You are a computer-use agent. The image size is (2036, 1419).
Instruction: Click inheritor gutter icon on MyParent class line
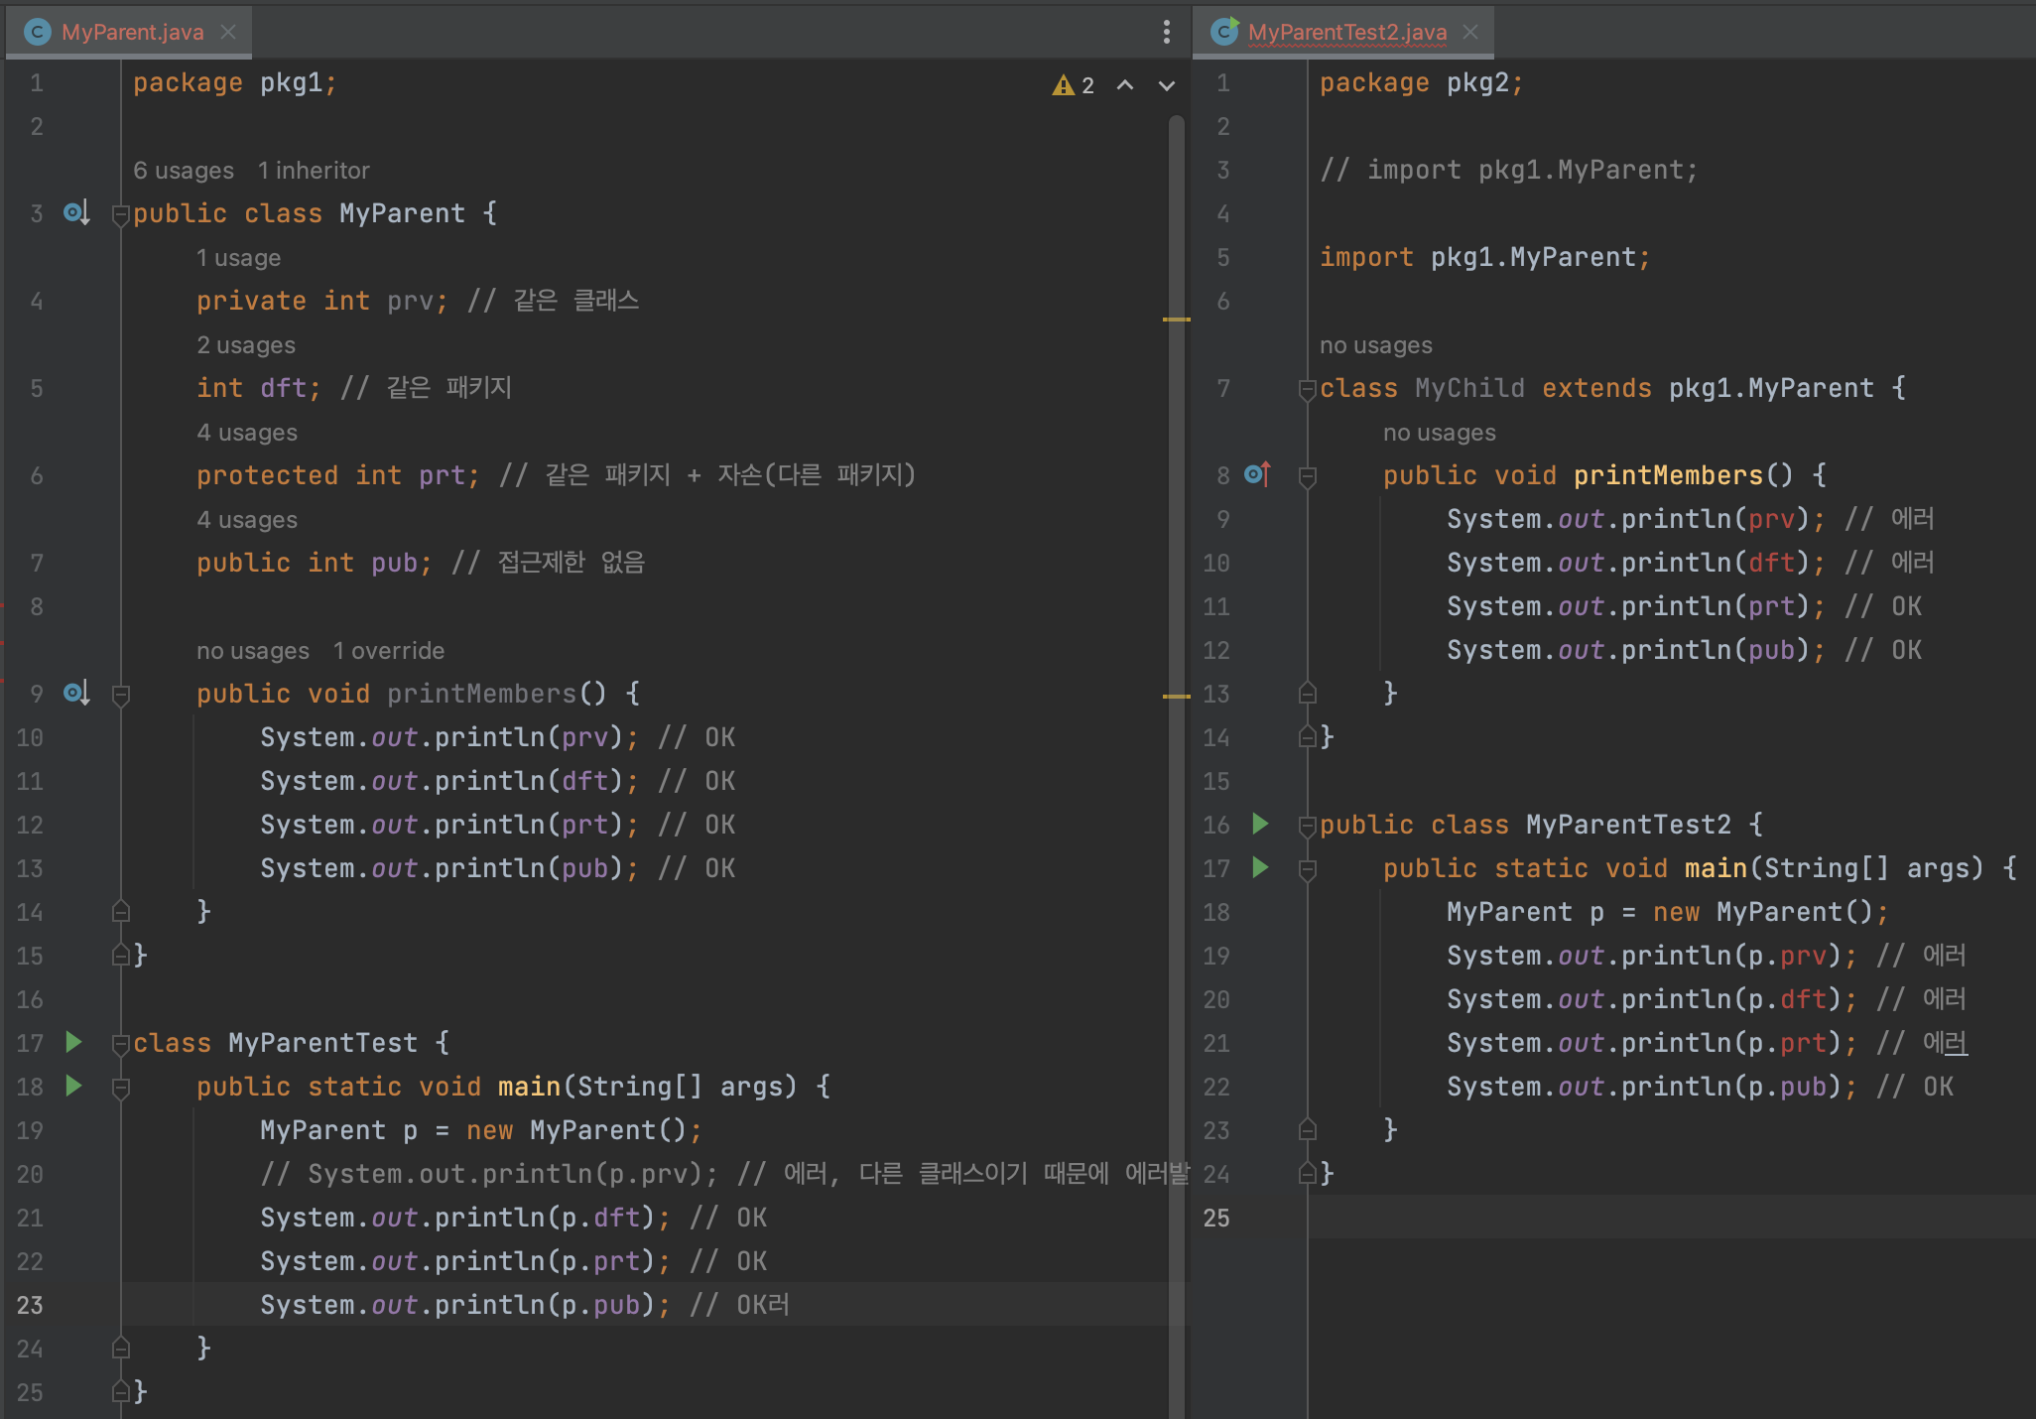click(x=76, y=212)
